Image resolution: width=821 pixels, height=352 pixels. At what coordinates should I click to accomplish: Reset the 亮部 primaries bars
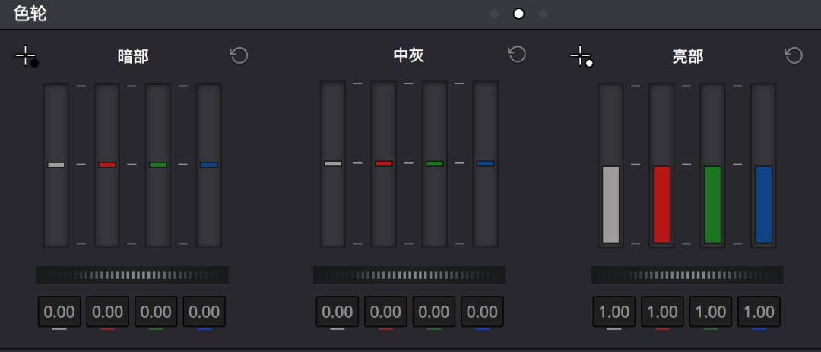tap(794, 55)
